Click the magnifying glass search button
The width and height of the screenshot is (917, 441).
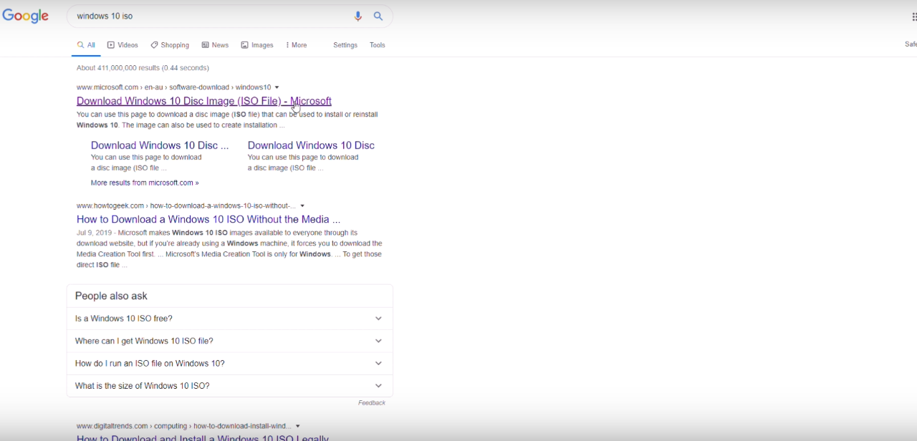tap(378, 16)
